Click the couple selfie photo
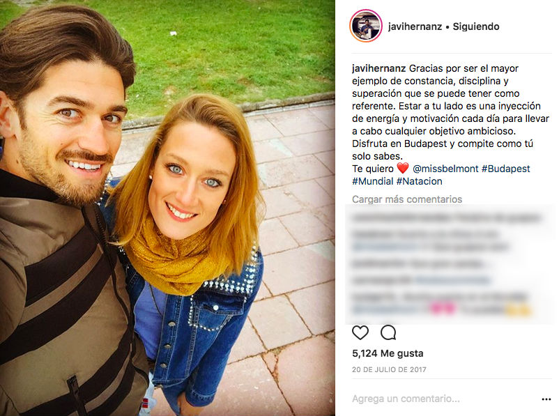The height and width of the screenshot is (416, 559). (167, 208)
